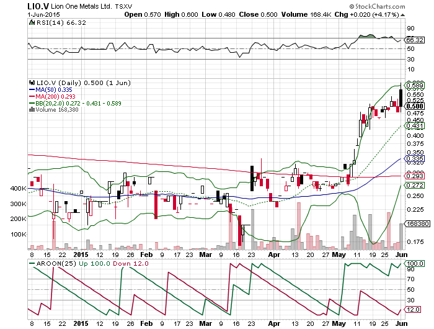Click the 0.400 price axis label
This screenshot has width=434, height=329.
[x=415, y=136]
